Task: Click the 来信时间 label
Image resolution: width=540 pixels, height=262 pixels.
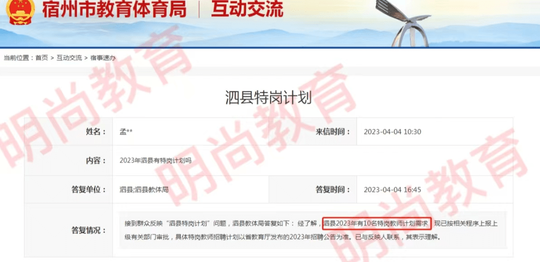Action: pos(333,132)
